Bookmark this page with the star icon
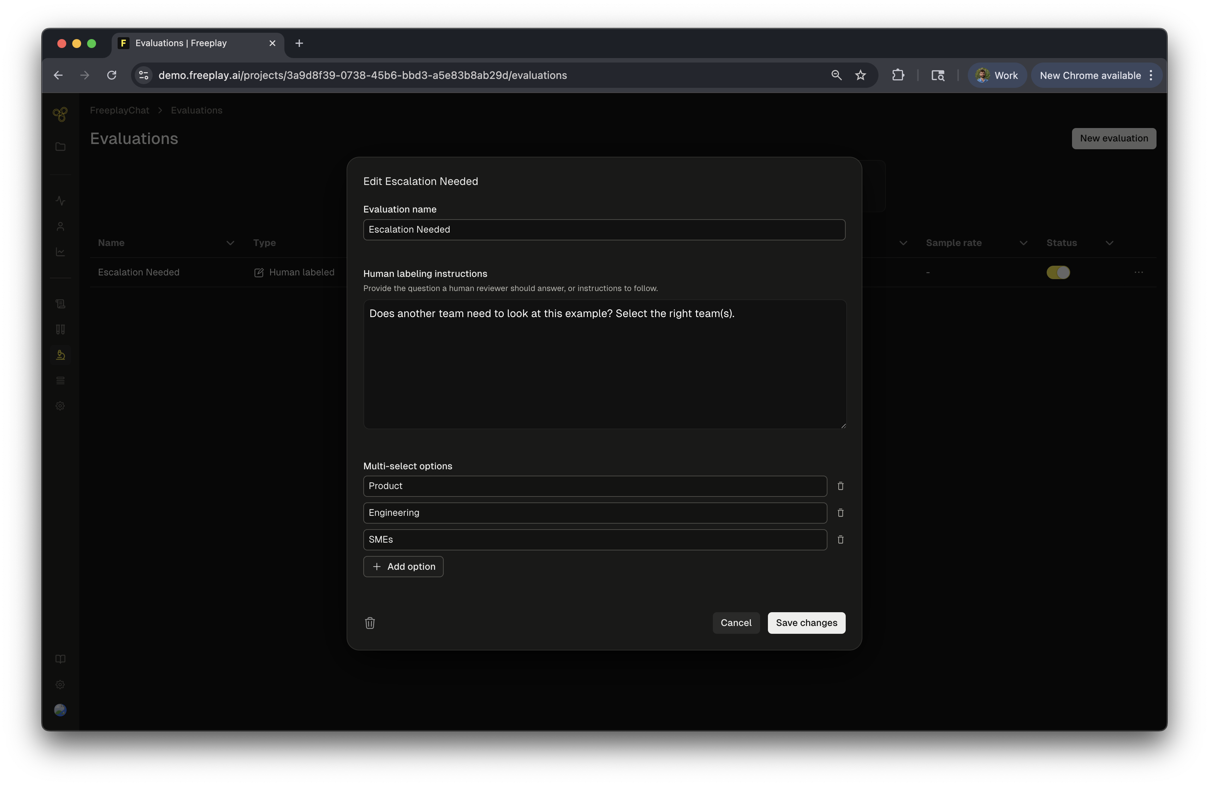This screenshot has width=1209, height=786. click(x=860, y=76)
